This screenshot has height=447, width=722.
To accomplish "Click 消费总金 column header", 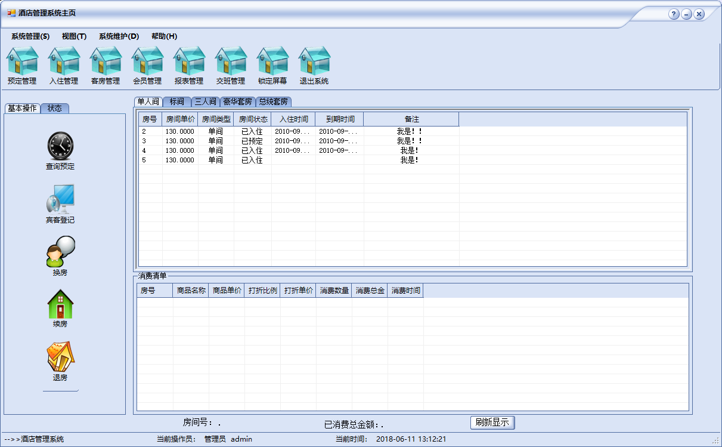I will pos(370,291).
